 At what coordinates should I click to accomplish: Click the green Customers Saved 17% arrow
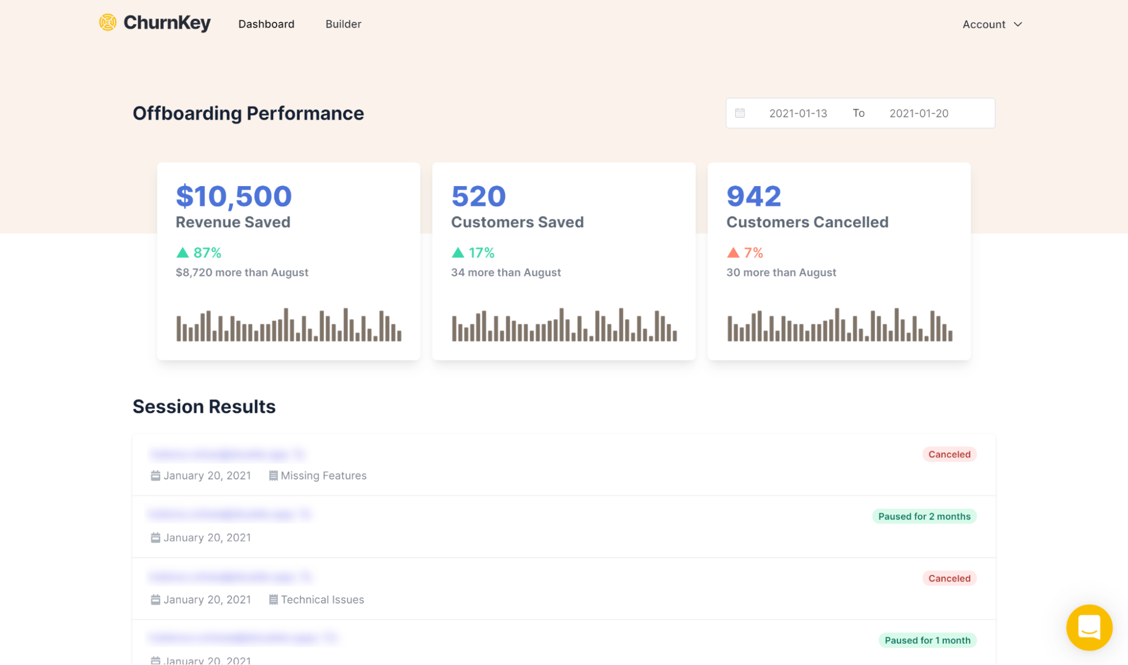click(x=458, y=253)
